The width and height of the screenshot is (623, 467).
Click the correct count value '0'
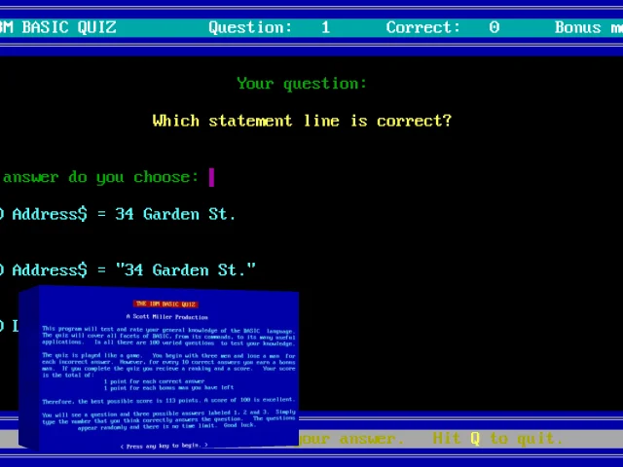(494, 27)
